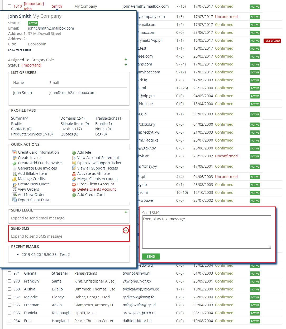
Task: Open the Create Add Funds Invoice link
Action: point(40,163)
